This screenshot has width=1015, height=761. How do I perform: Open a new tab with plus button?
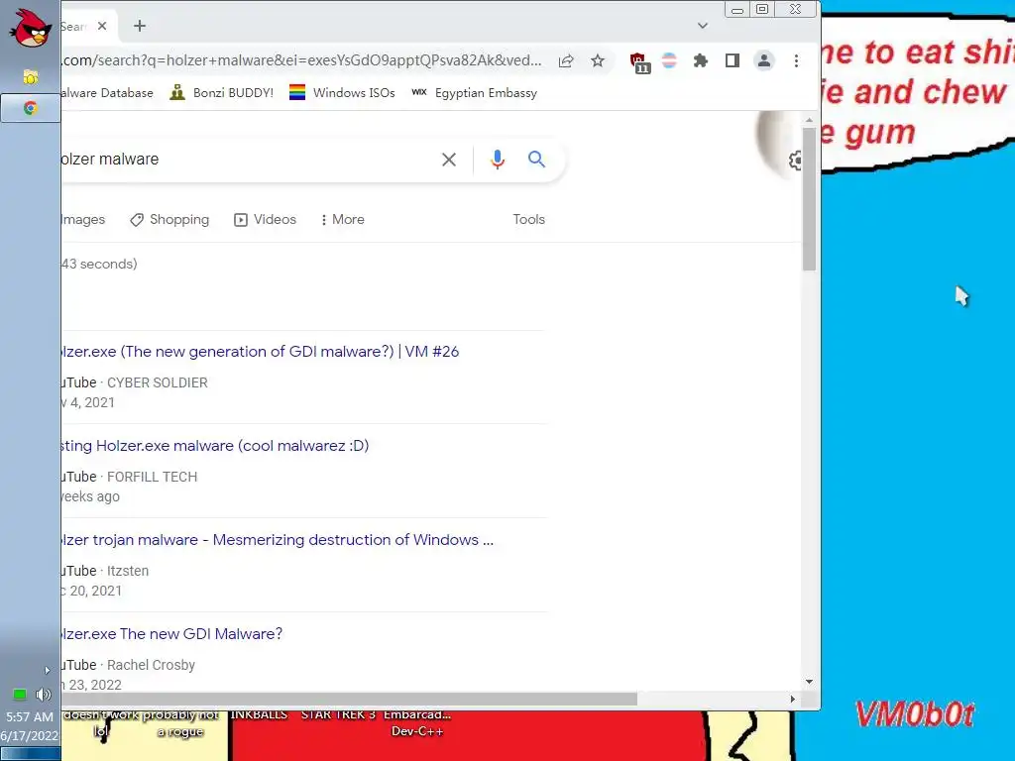[x=139, y=26]
